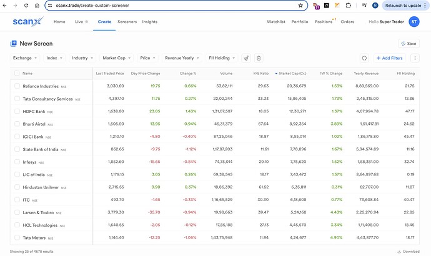The height and width of the screenshot is (256, 431).
Task: Select the Infosys row checkbox
Action: click(17, 162)
